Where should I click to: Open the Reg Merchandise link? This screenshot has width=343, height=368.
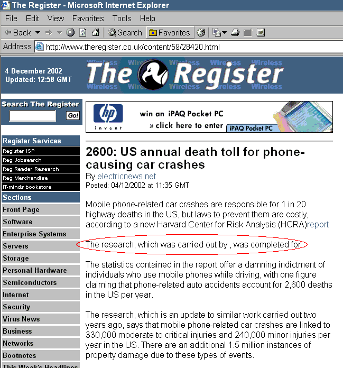pos(41,178)
